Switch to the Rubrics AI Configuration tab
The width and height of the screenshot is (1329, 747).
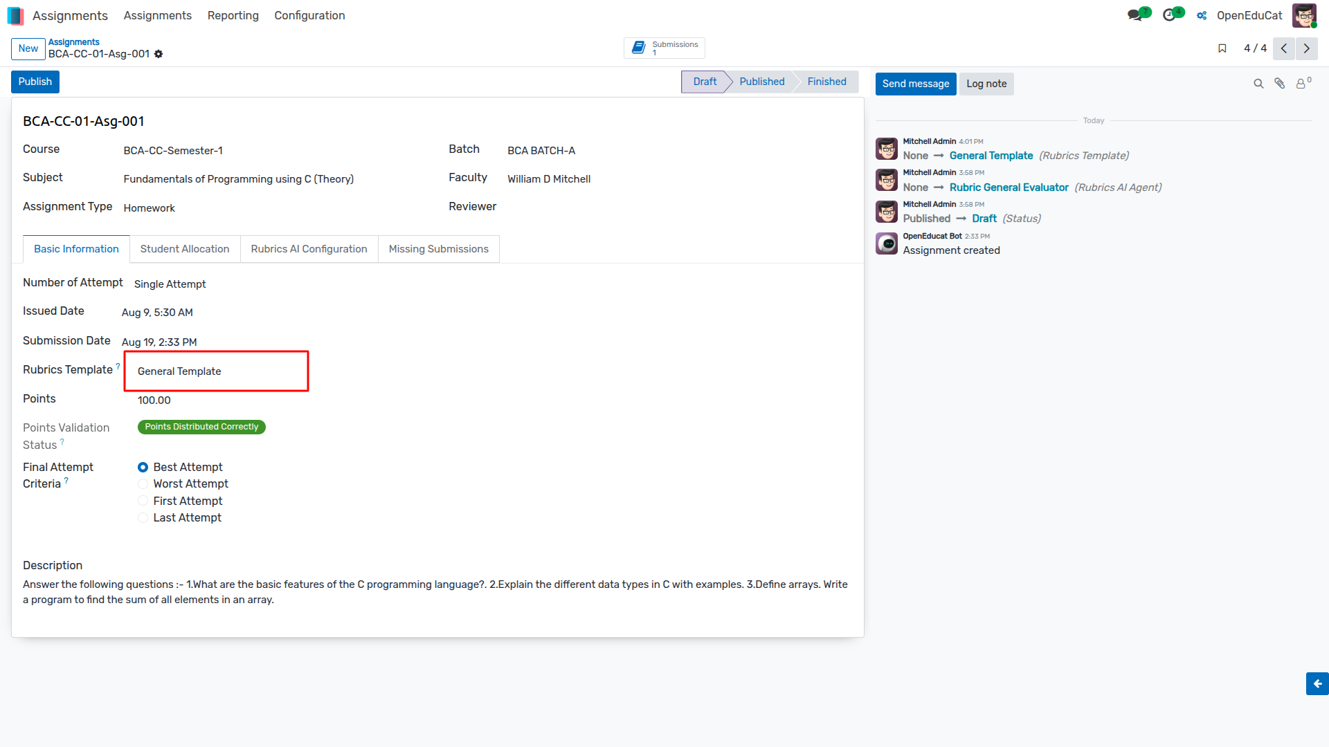coord(309,249)
